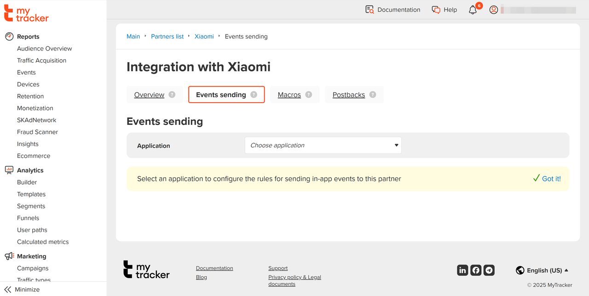Screen dimensions: 589x296
Task: Click the Telegram icon in footer
Action: click(489, 270)
